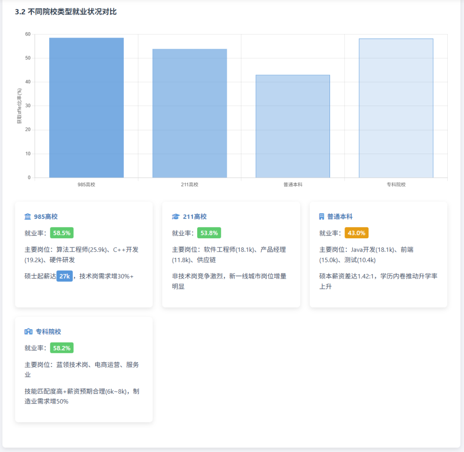
Task: Select the 58.5% employment rate badge
Action: click(62, 233)
